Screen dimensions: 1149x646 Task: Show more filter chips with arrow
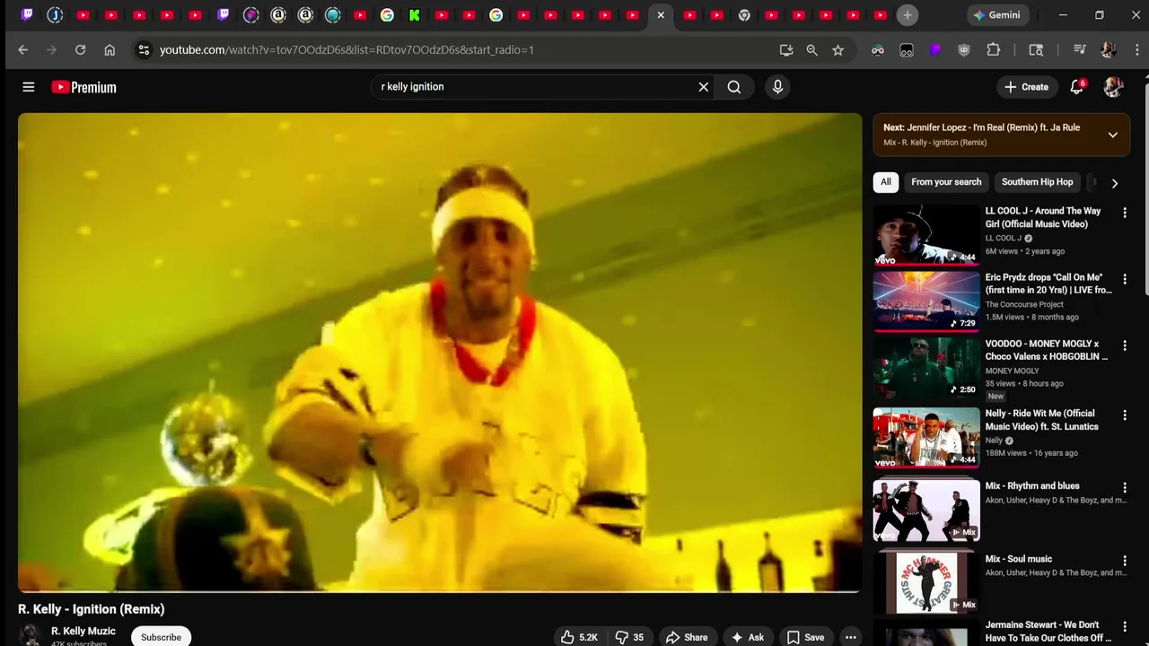(x=1115, y=183)
